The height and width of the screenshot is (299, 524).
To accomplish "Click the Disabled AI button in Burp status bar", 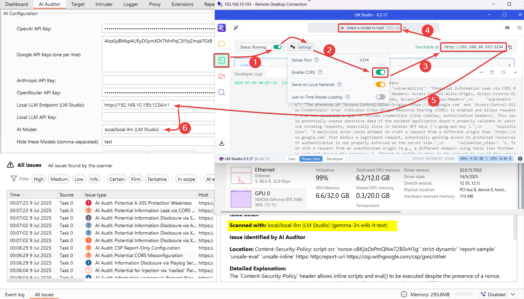I will (493, 294).
